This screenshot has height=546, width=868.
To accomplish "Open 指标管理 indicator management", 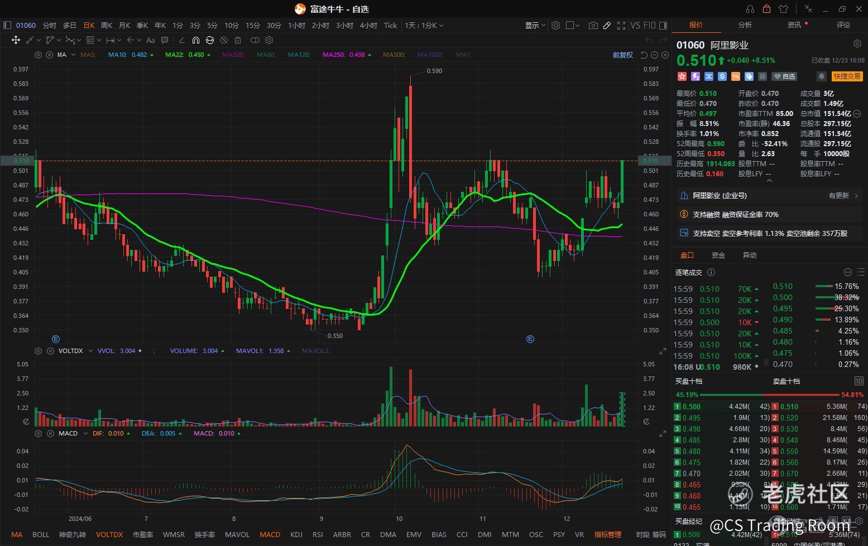I will (607, 534).
